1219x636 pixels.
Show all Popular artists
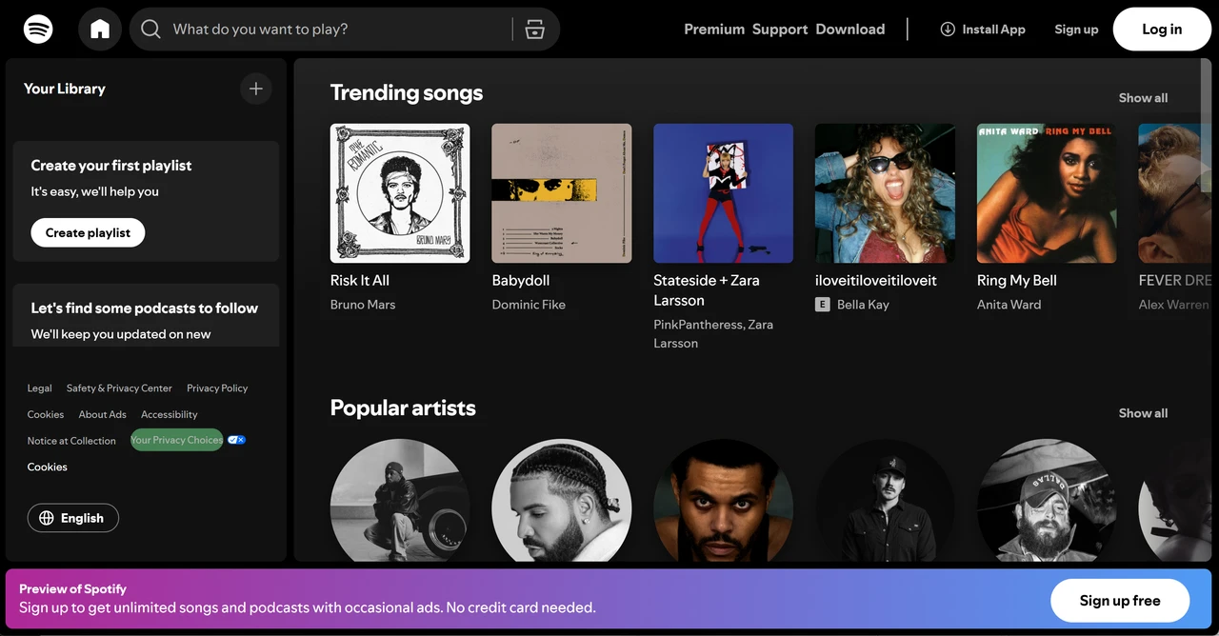click(1143, 413)
